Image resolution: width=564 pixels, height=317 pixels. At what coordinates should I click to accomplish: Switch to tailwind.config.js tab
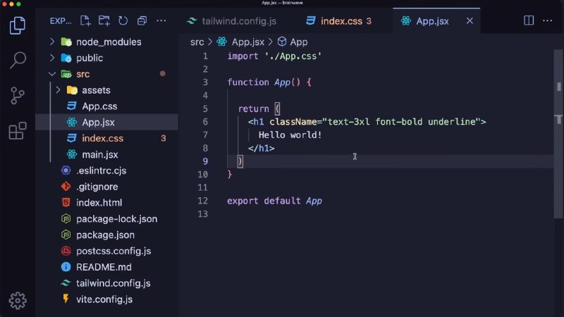[x=232, y=21]
